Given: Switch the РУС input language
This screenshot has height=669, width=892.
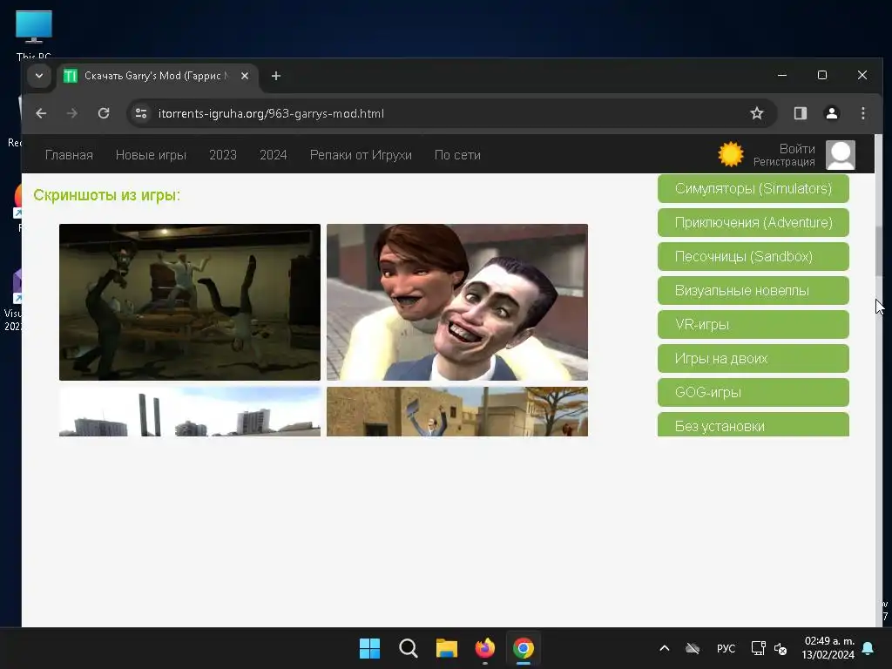Looking at the screenshot, I should [x=726, y=648].
